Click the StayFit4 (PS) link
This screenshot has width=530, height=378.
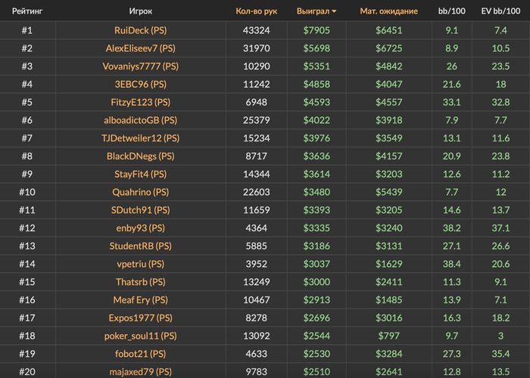pos(140,175)
